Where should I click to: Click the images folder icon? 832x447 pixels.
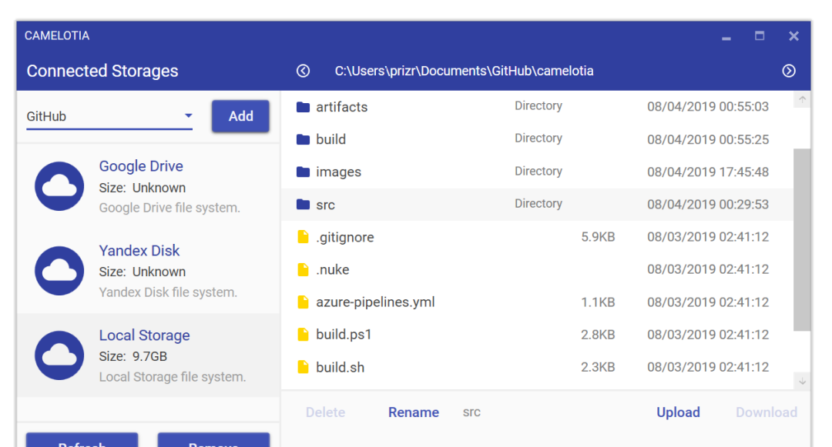[x=303, y=172]
